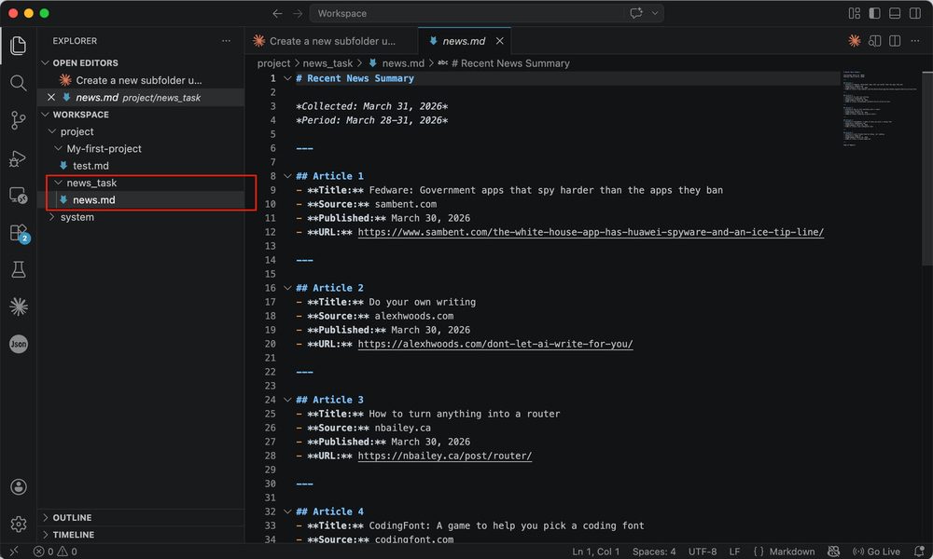Expand the system folder in Explorer
Image resolution: width=933 pixels, height=559 pixels.
click(77, 217)
